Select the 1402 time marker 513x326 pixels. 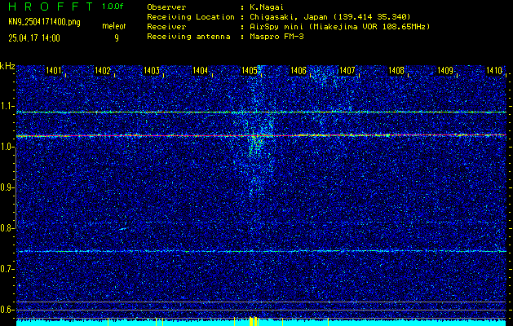(103, 70)
